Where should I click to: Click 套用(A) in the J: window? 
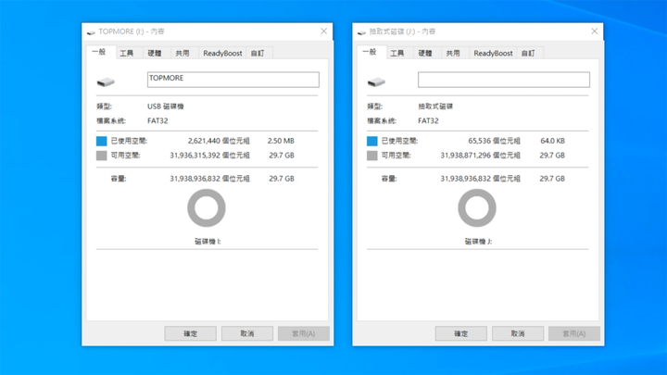coord(574,333)
